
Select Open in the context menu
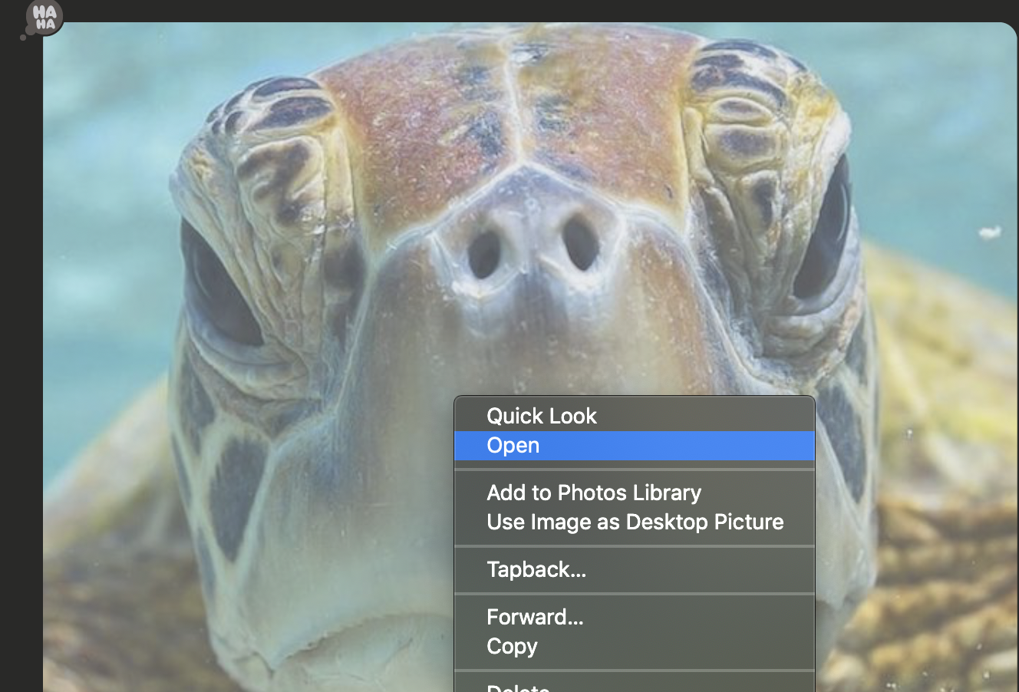click(635, 446)
